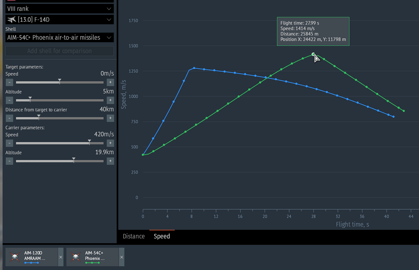Decrease target speed with minus button
Image resolution: width=419 pixels, height=270 pixels.
point(9,82)
